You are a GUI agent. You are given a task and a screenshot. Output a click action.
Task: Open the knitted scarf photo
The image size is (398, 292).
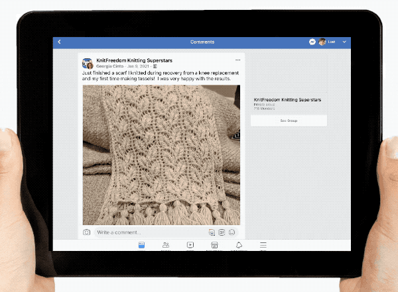click(161, 155)
